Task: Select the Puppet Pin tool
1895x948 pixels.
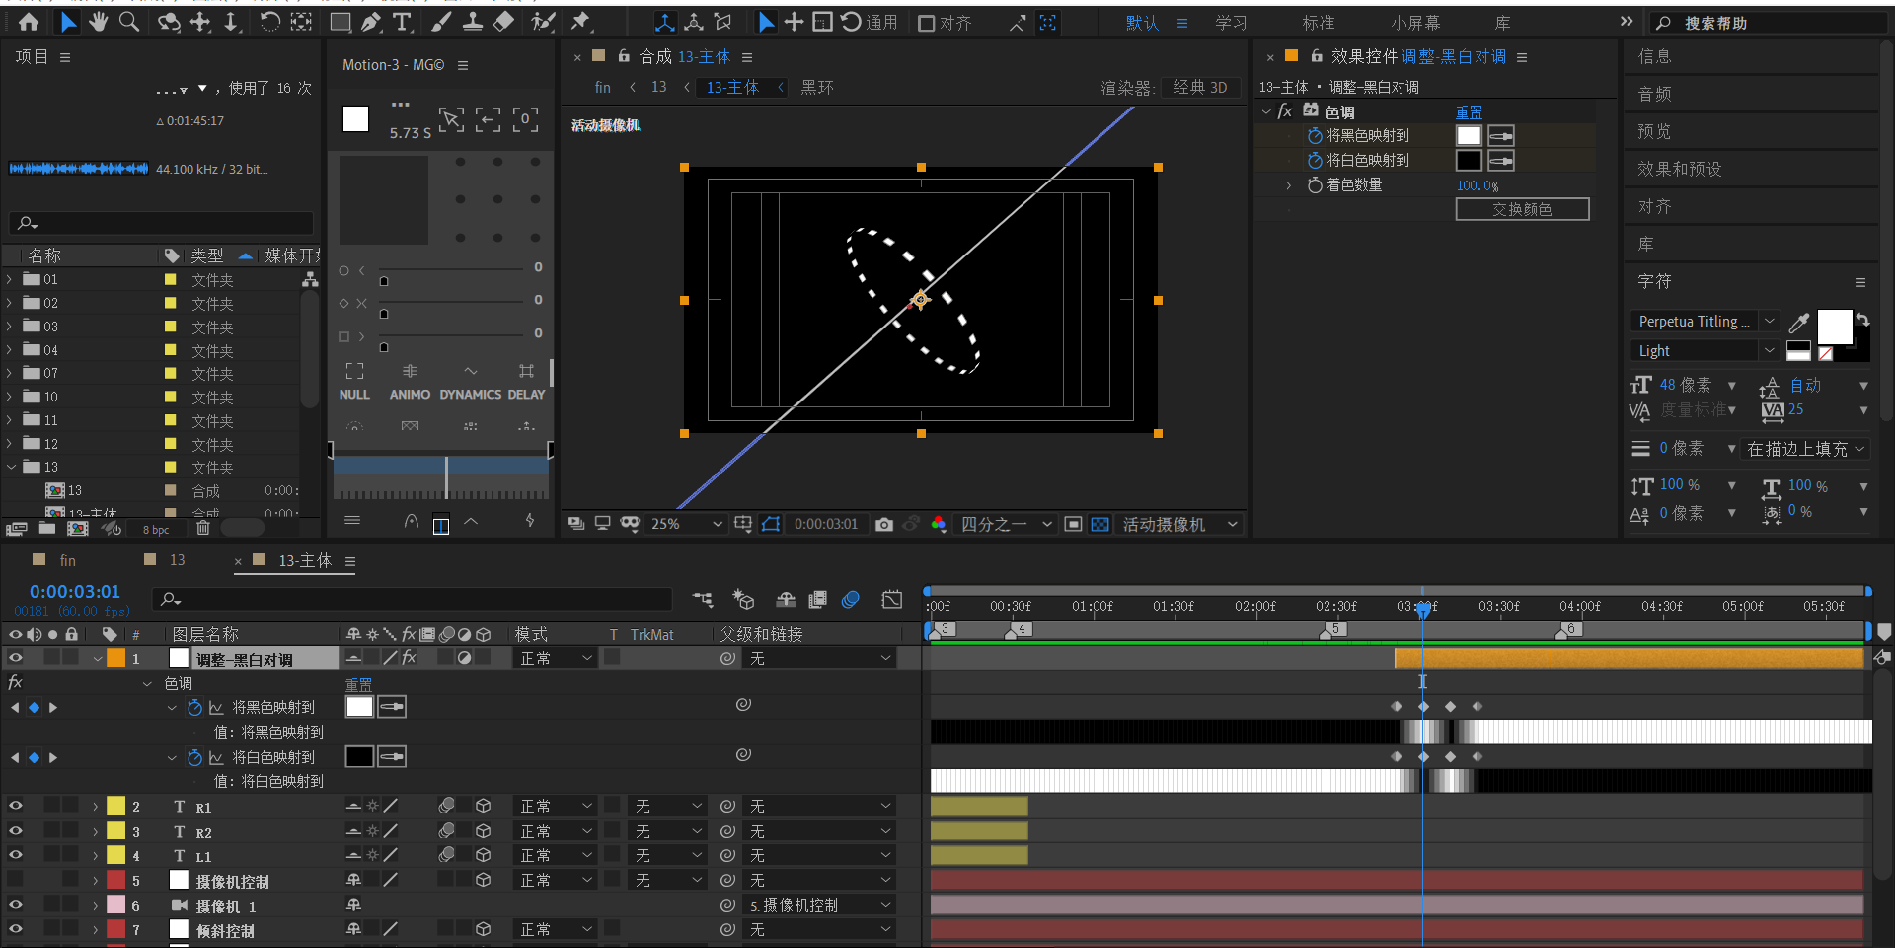Action: point(581,22)
